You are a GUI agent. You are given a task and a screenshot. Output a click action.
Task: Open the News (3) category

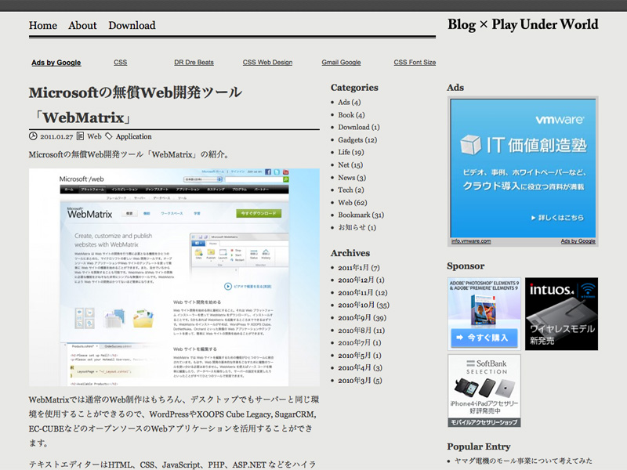[352, 178]
